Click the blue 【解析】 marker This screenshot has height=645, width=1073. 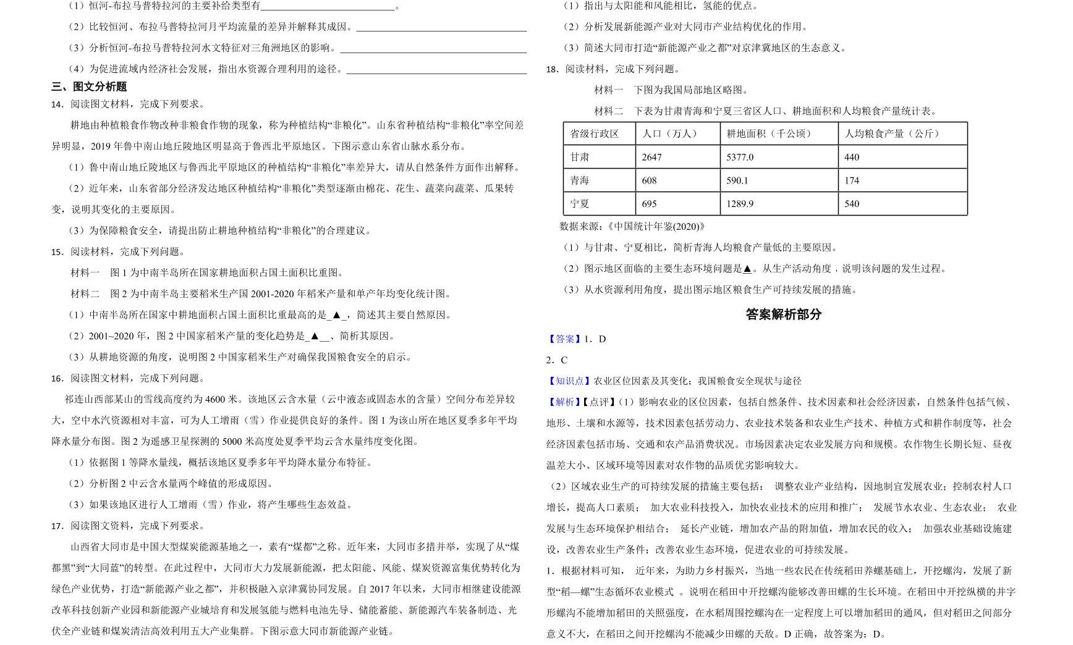click(x=563, y=403)
